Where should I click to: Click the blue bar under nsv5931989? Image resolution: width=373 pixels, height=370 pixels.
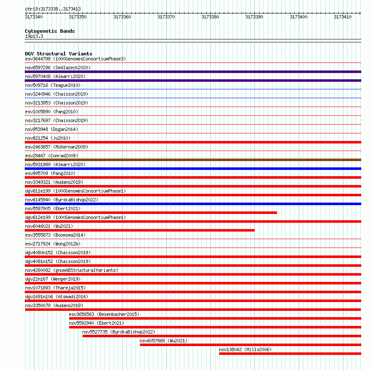tap(193, 169)
